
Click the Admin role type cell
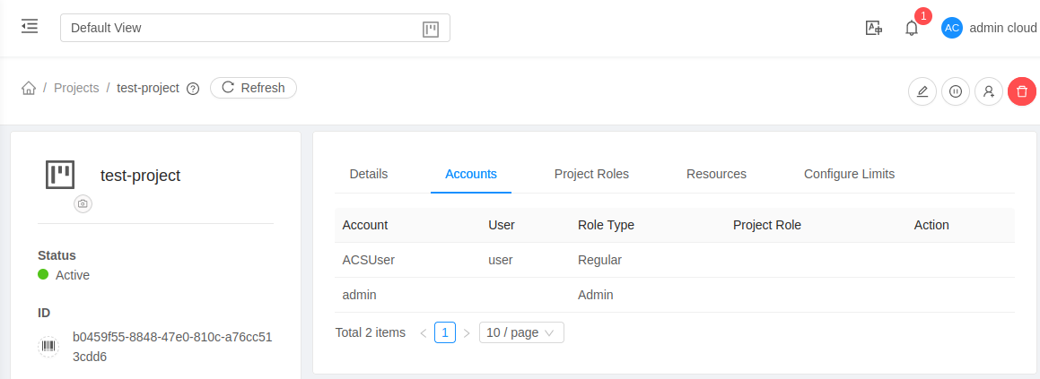tap(596, 295)
